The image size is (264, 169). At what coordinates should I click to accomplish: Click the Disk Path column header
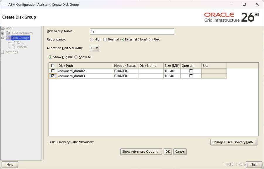click(85, 66)
